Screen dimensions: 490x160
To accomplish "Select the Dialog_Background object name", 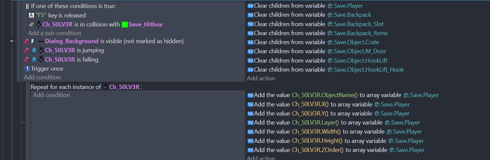I will pyautogui.click(x=72, y=41).
